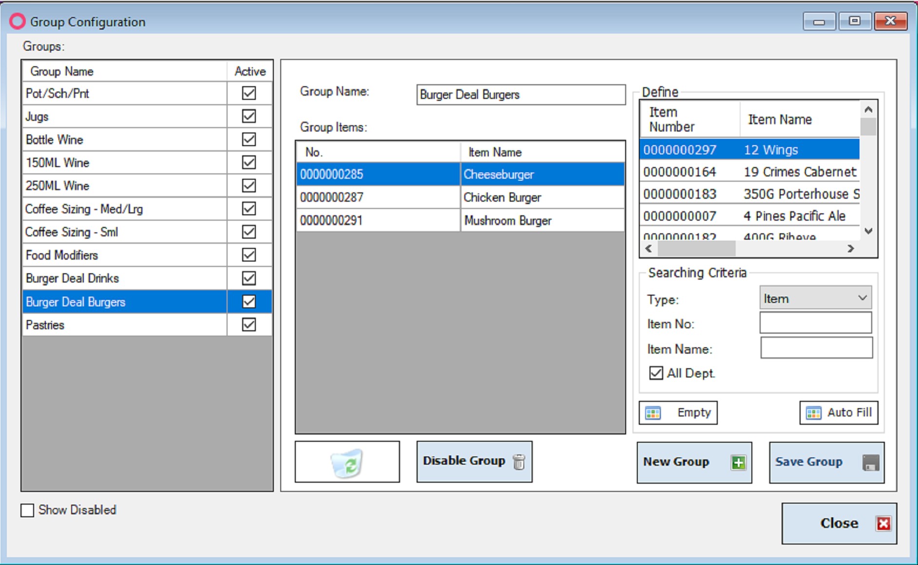Click the red X icon on Close
Image resolution: width=918 pixels, height=565 pixels.
pos(883,524)
